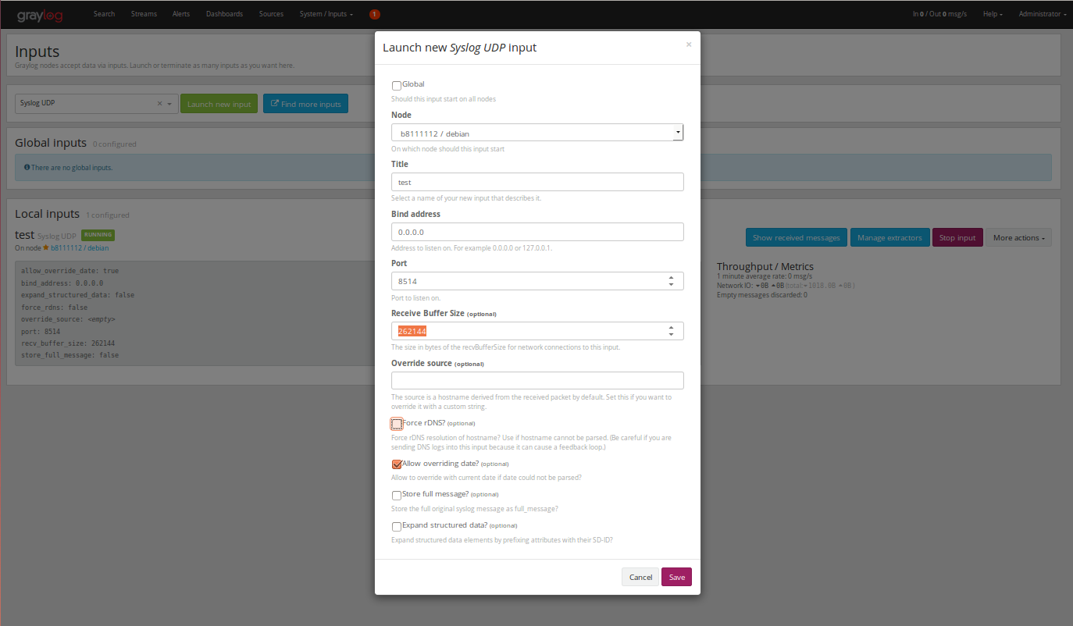Go to the Search page
This screenshot has height=626, width=1073.
tap(104, 14)
